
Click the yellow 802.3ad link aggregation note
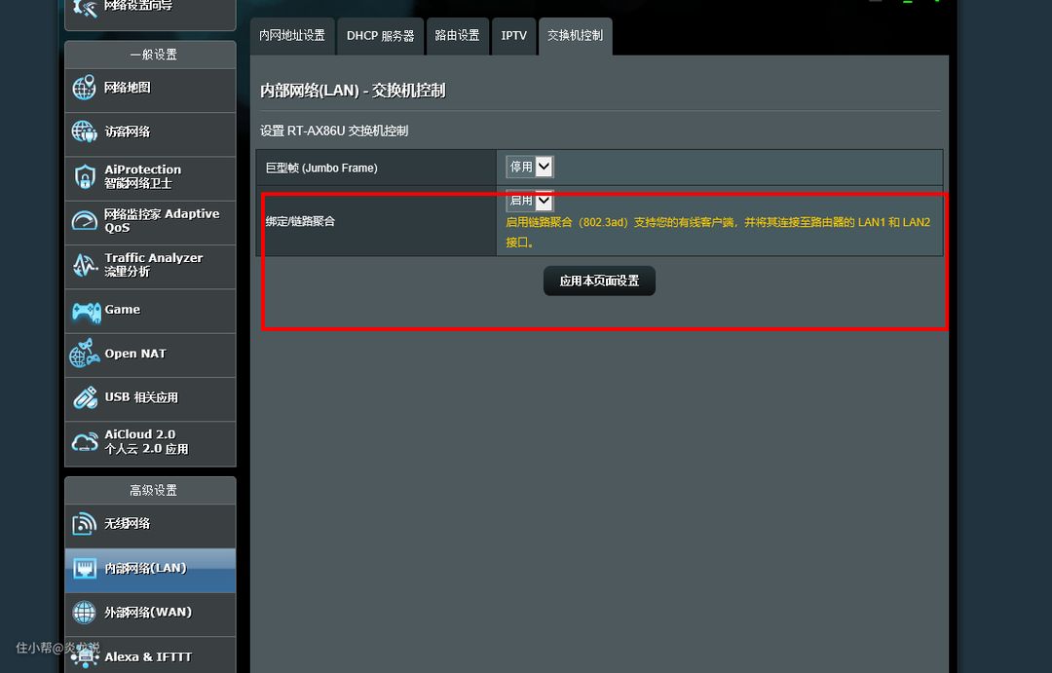click(x=718, y=232)
